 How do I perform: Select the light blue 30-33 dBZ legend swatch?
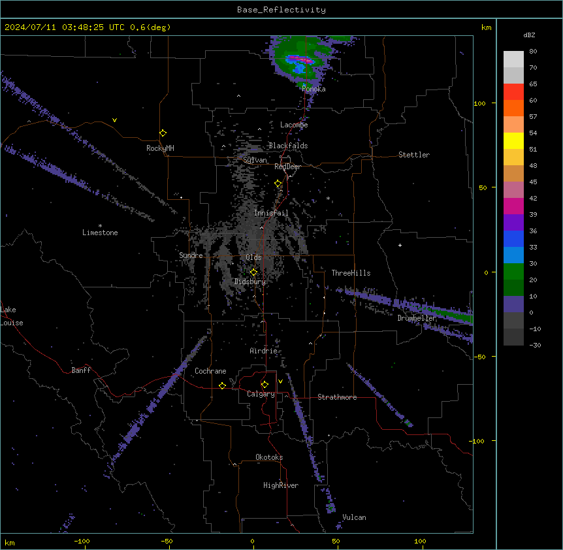pos(513,255)
